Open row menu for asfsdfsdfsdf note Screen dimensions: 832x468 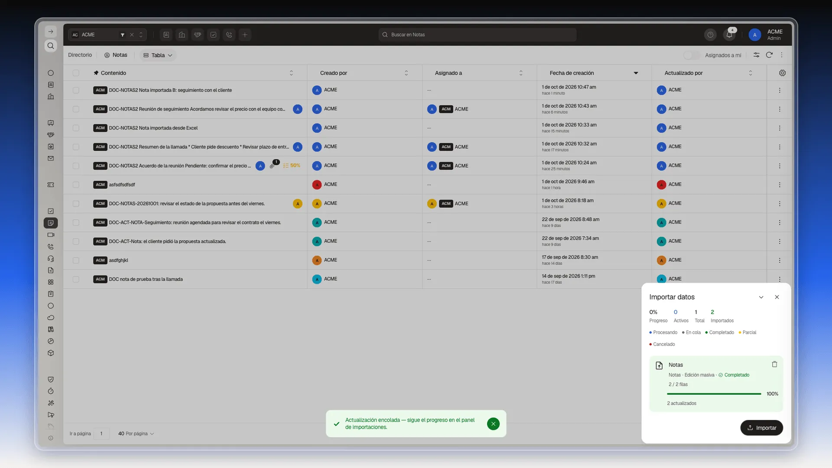[x=780, y=185]
